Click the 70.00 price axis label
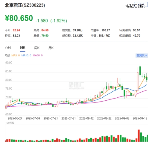 tap(9, 97)
